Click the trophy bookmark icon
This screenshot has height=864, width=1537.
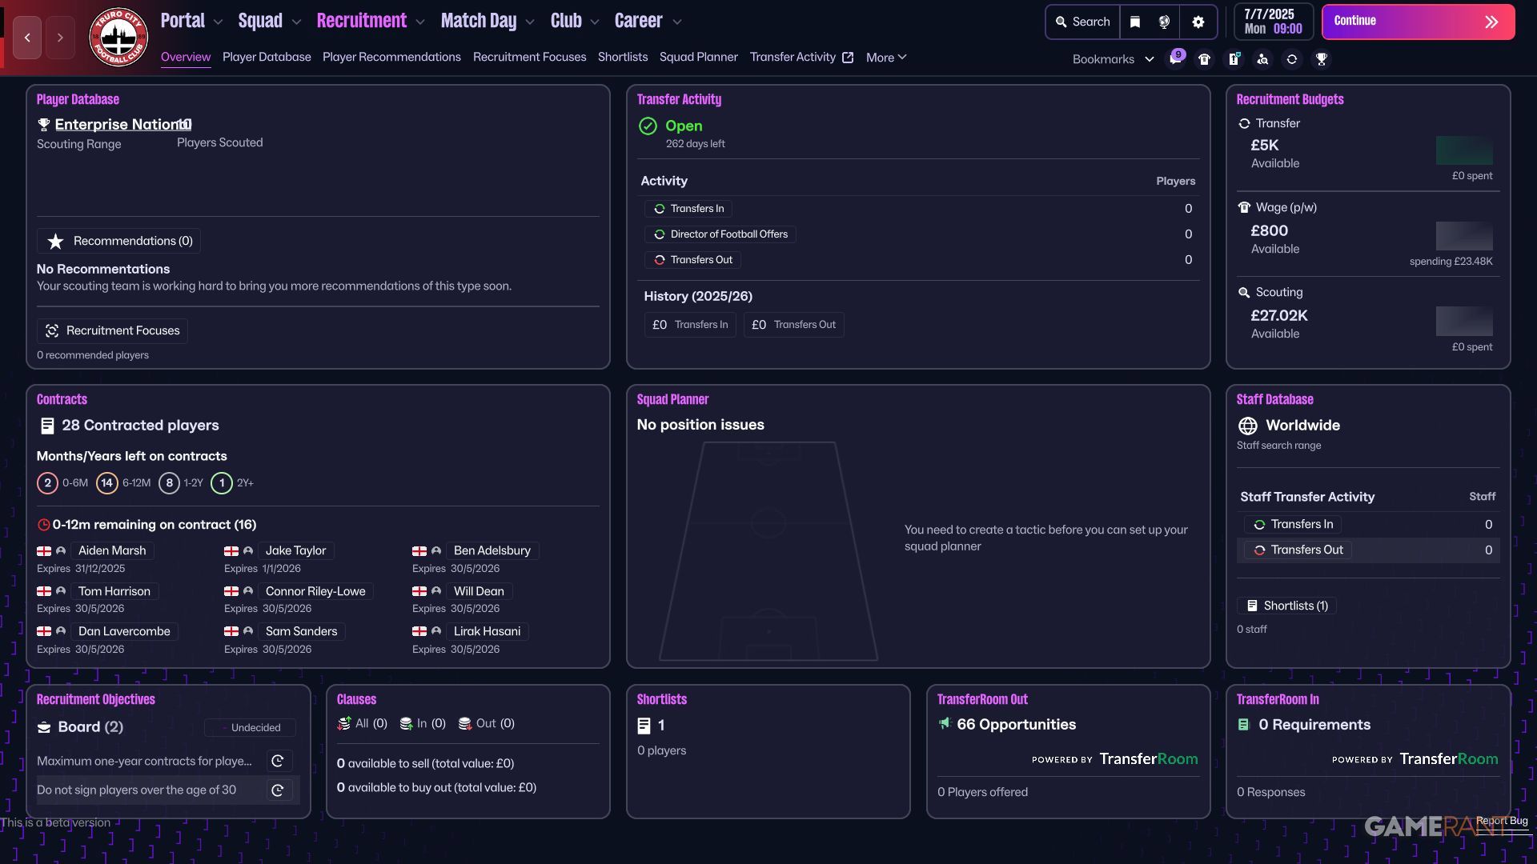click(1322, 58)
